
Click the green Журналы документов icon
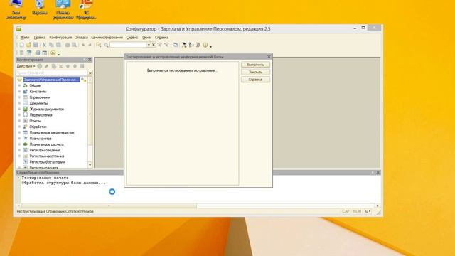[x=26, y=109]
